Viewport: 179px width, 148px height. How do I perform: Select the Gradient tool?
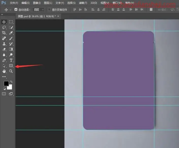click(x=11, y=49)
